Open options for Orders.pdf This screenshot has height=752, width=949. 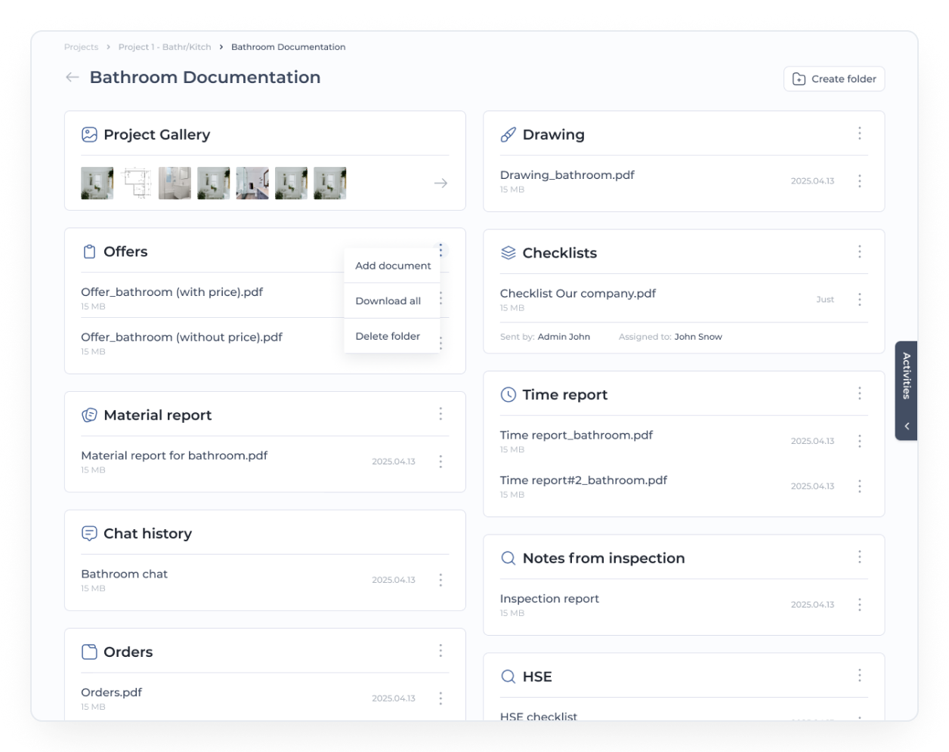tap(440, 698)
